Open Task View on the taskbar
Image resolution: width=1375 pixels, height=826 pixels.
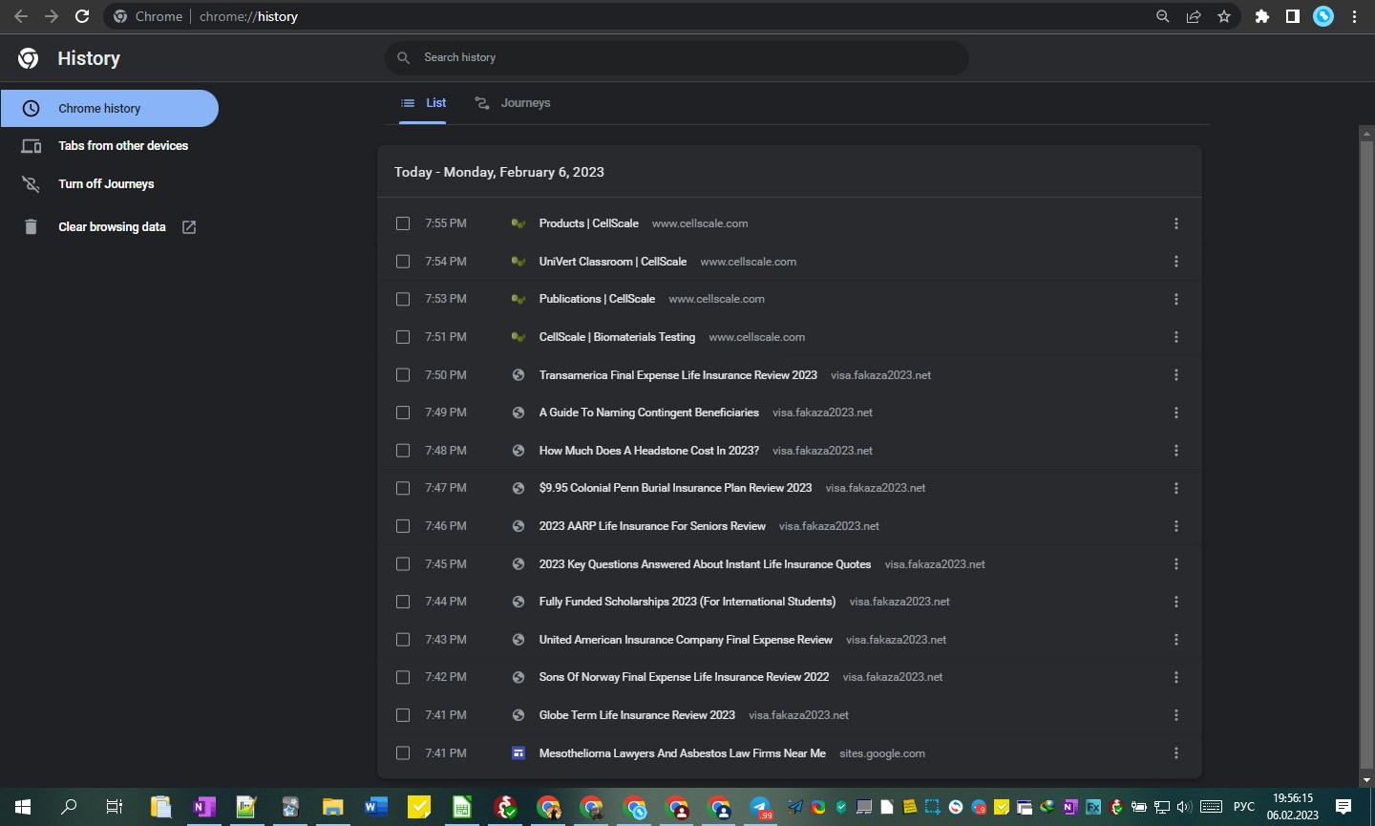(114, 807)
